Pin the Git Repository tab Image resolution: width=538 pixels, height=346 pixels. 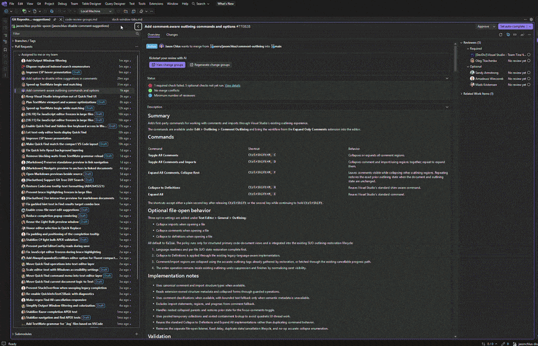click(x=55, y=20)
